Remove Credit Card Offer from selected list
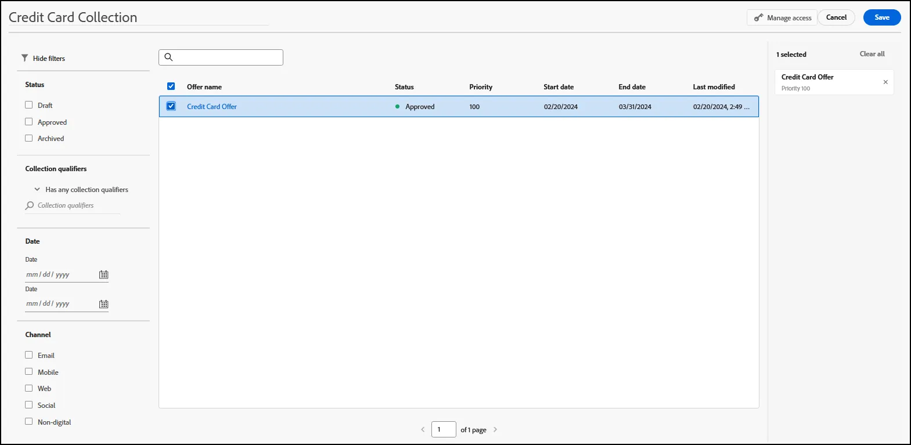Image resolution: width=911 pixels, height=445 pixels. [885, 82]
